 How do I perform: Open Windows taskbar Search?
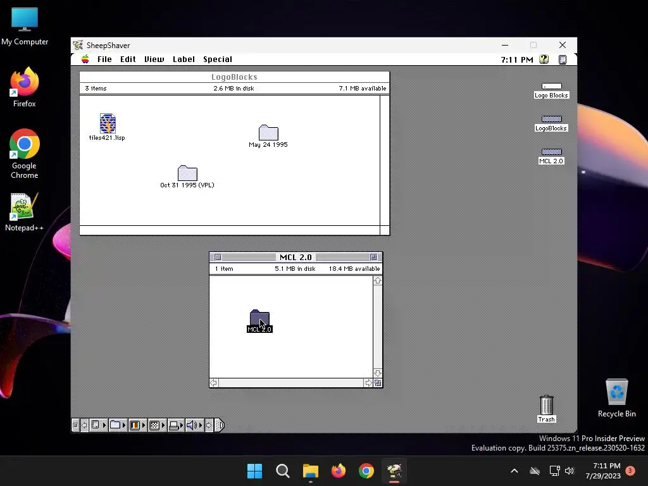point(283,471)
